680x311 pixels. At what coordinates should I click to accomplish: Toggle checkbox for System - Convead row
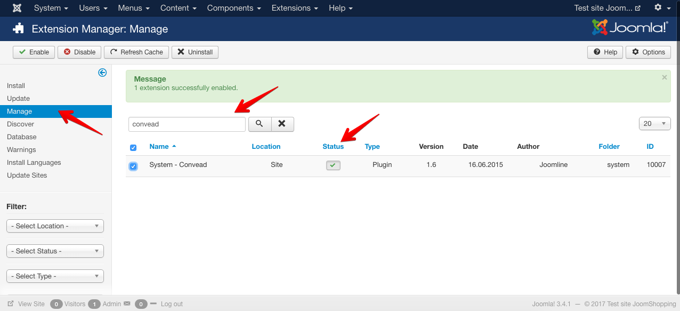(x=133, y=166)
